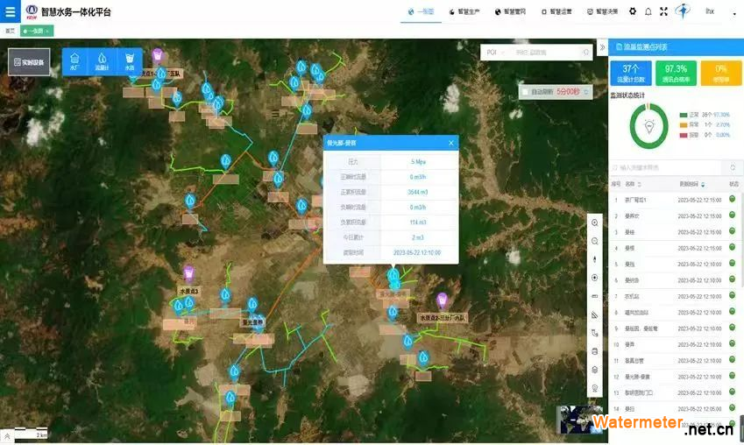Click the map zoom-out magnifier icon
Image resolution: width=744 pixels, height=445 pixels.
(595, 241)
